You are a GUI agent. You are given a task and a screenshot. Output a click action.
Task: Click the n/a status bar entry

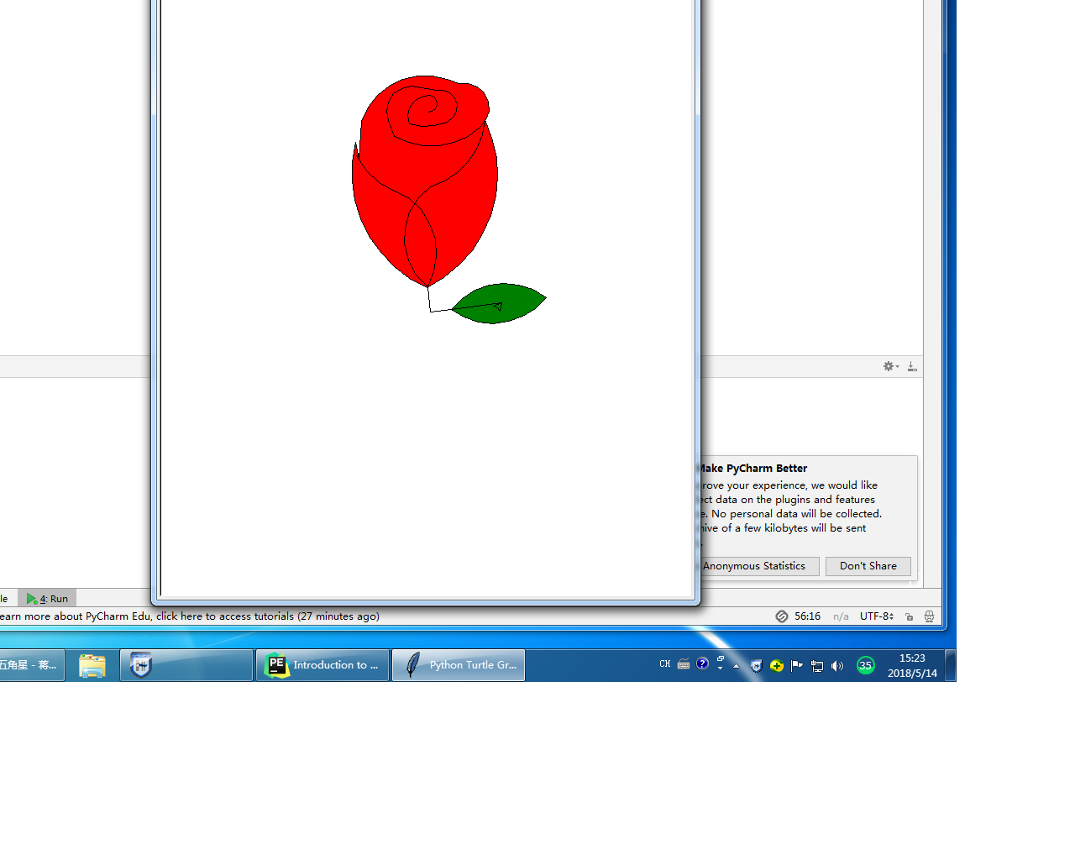point(841,616)
